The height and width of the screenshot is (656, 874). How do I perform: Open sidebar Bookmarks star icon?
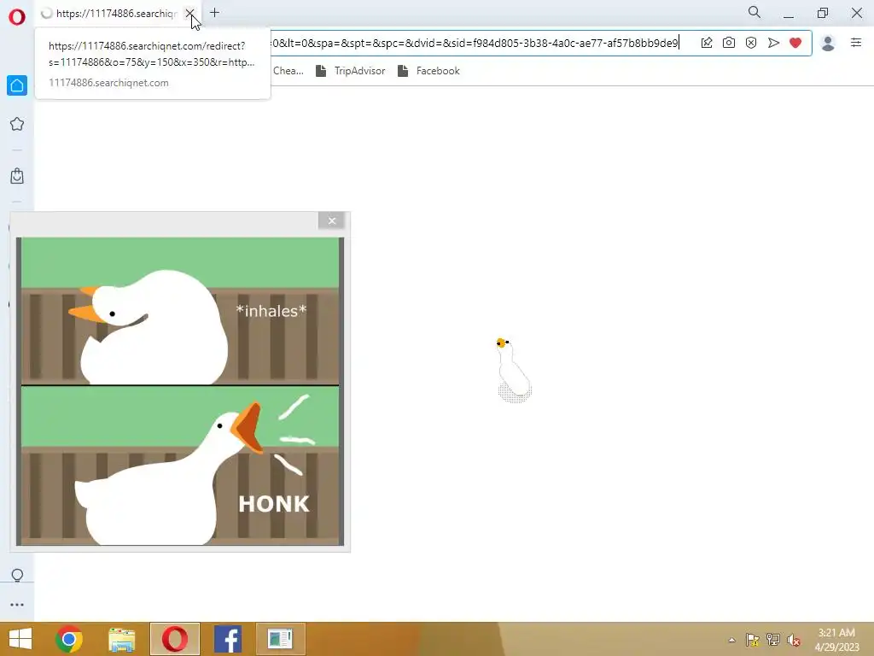point(17,124)
